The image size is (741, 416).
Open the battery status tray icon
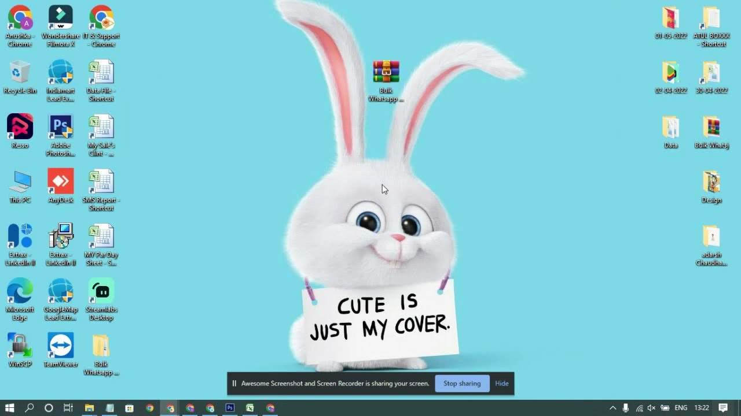(665, 408)
